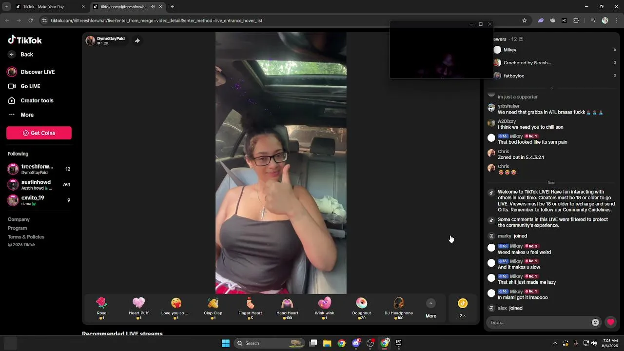Viewport: 624px width, 351px height.
Task: Click the Get Coins button
Action: (39, 133)
